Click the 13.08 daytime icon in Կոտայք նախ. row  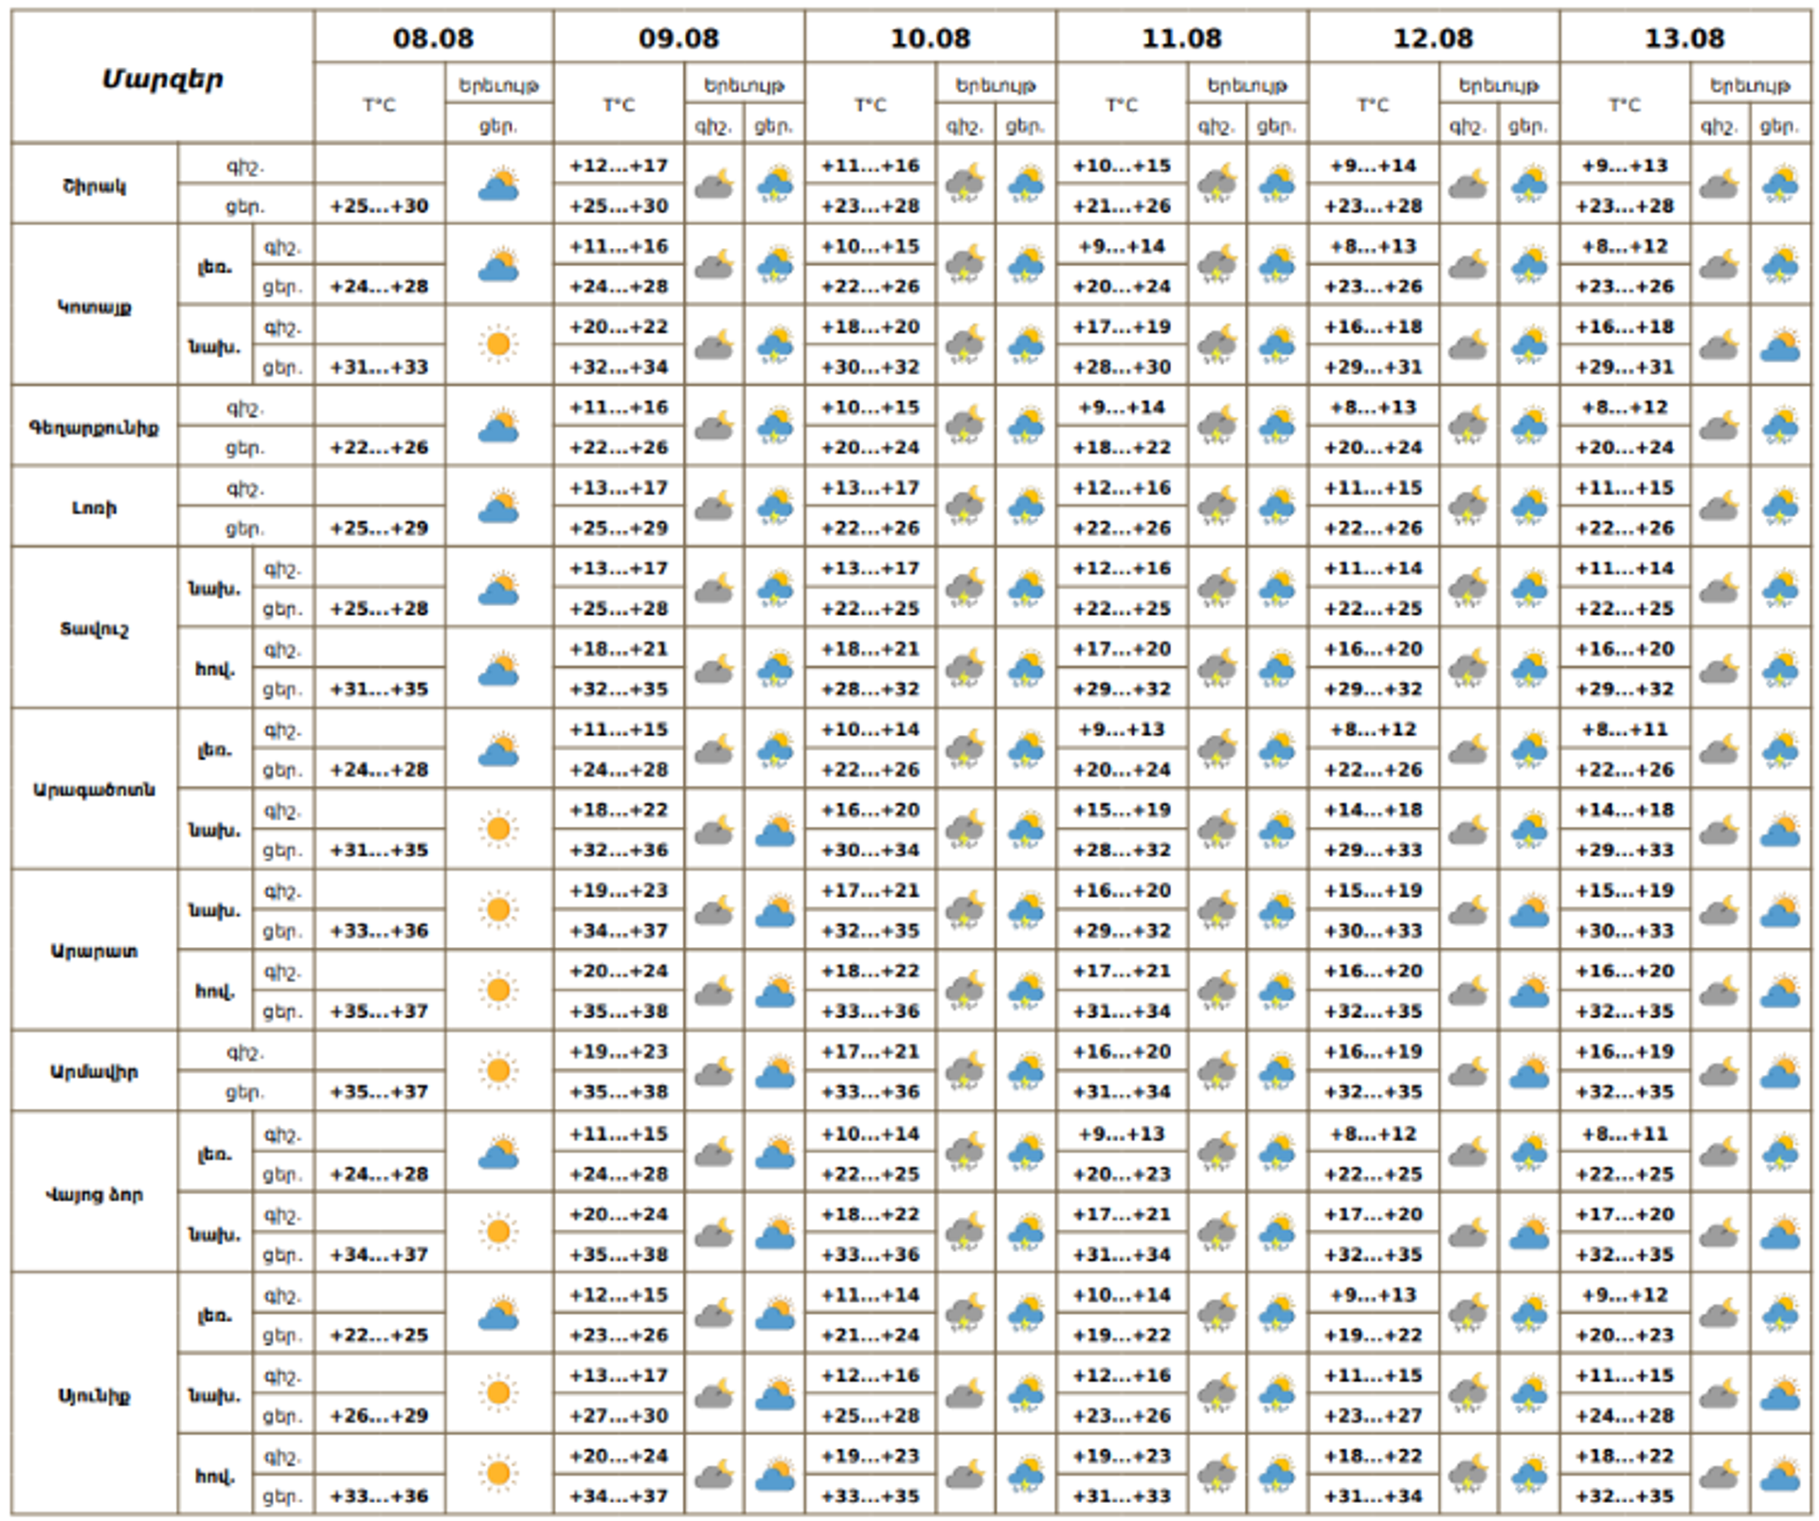pyautogui.click(x=1780, y=344)
